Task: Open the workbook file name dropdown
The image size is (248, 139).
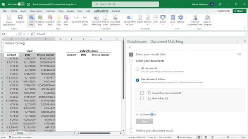Action: (x=75, y=4)
